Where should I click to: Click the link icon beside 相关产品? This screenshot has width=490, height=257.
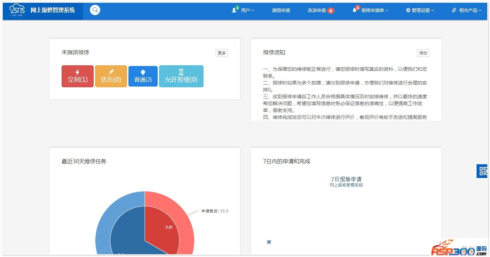454,10
